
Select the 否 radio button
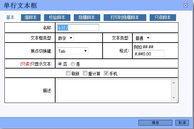(60, 64)
